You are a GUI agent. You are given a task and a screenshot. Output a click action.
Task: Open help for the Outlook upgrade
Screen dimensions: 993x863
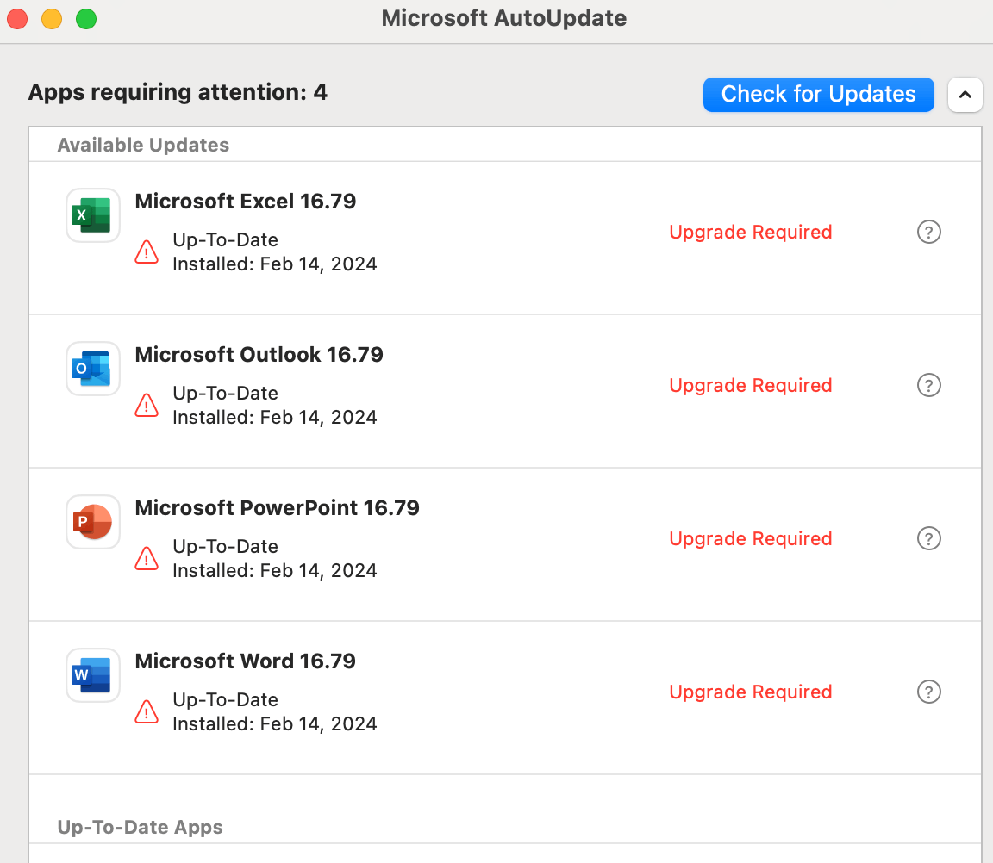(x=929, y=385)
